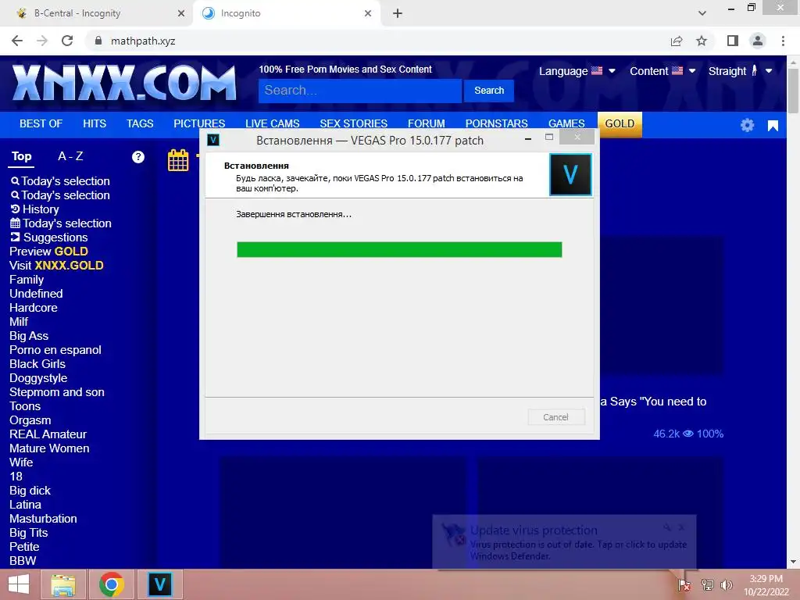Screen dimensions: 800x600
Task: Click the Chrome icon in the taskbar
Action: coord(112,584)
